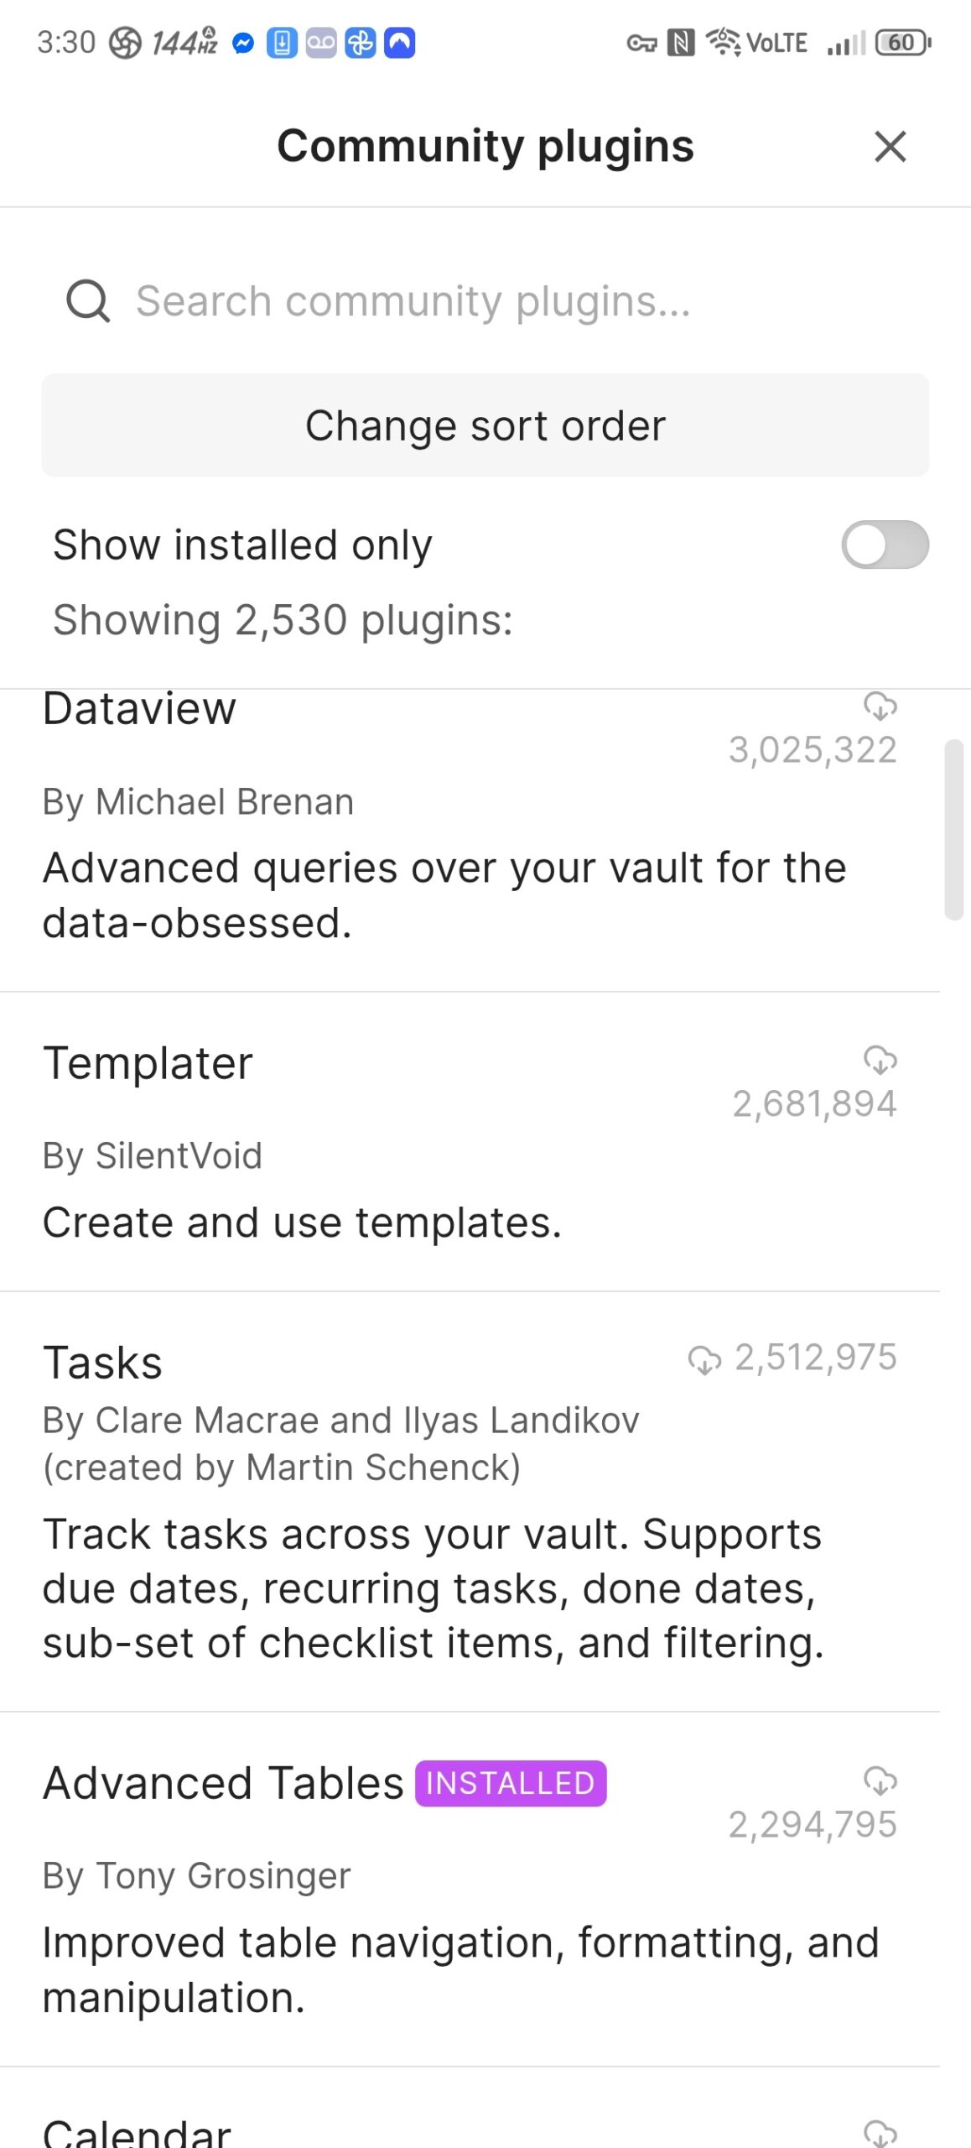Screen dimensions: 971x2148
Task: Select the Tasks plugin entry
Action: point(102,1363)
